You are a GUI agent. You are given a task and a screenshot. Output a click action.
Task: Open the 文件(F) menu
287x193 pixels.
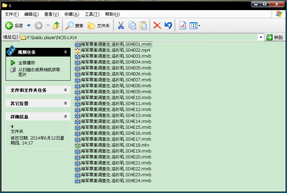(x=12, y=14)
